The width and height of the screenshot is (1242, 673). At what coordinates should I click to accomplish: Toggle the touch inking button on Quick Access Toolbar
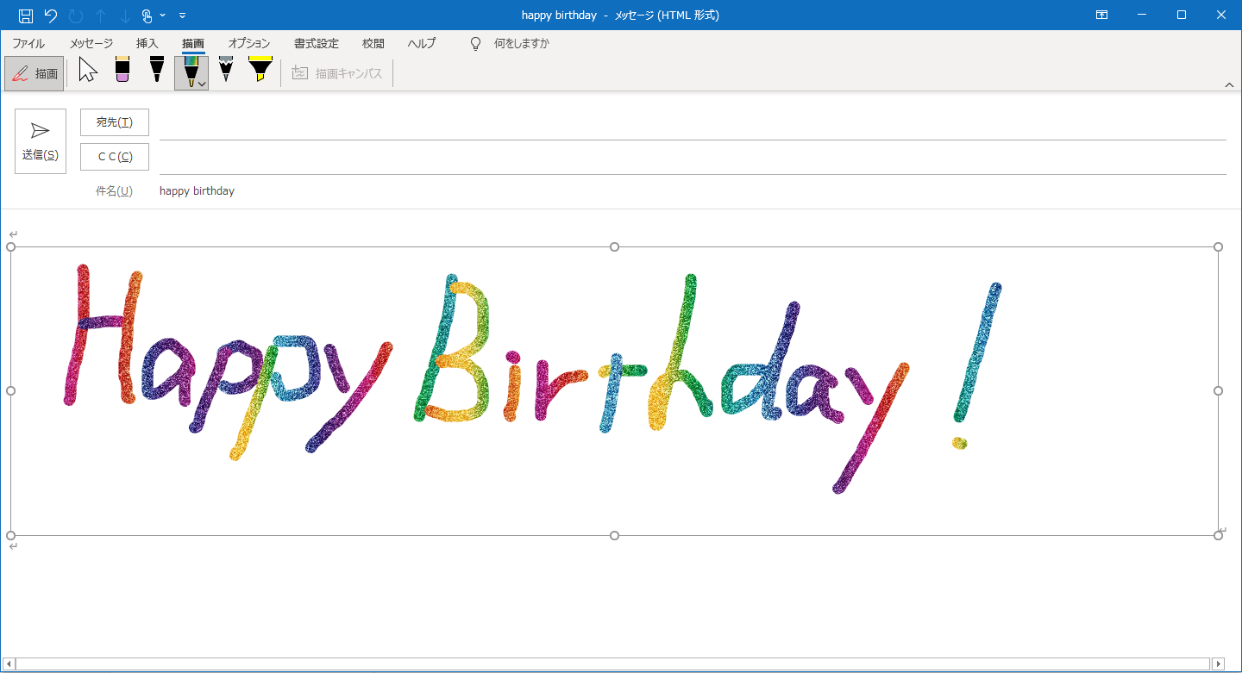pos(147,15)
